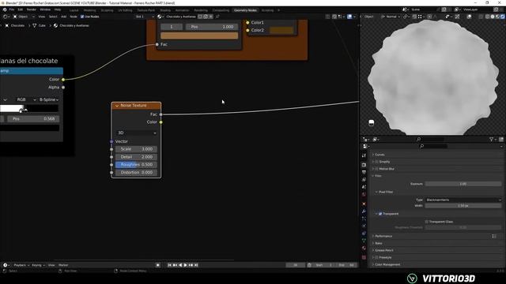Switch to the Geometry Nodes workspace tab
Image resolution: width=506 pixels, height=284 pixels.
pos(245,10)
